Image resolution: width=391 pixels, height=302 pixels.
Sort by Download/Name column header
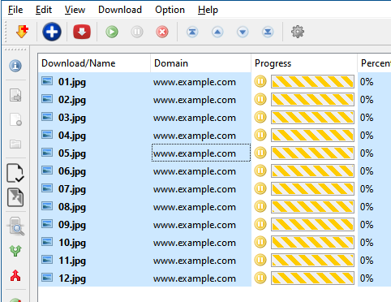(94, 63)
